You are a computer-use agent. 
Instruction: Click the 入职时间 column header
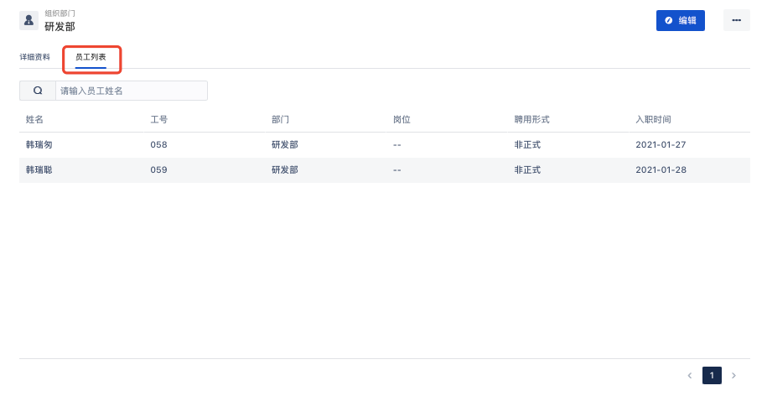(653, 119)
